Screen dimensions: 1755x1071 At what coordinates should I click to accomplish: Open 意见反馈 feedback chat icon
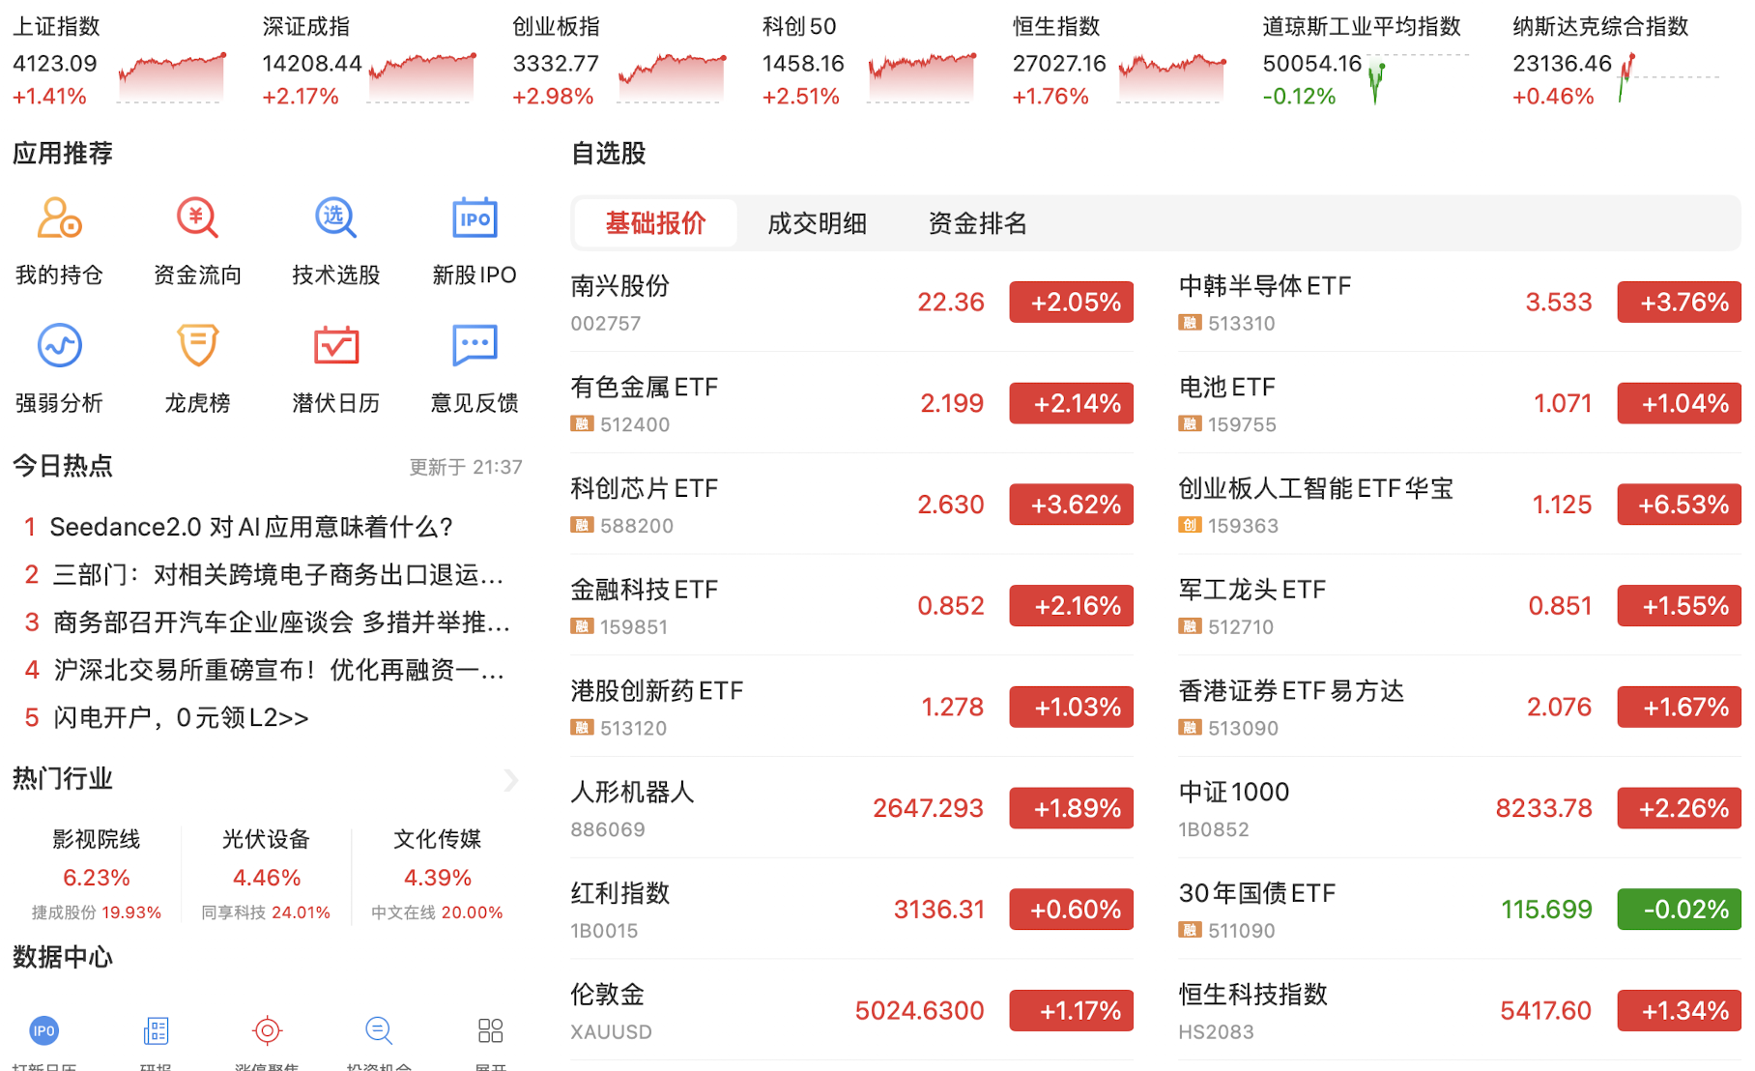point(474,346)
